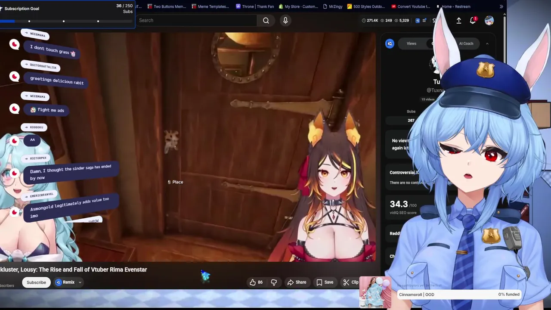The image size is (551, 310).
Task: Click the vidIQ blue square icon in top bar
Action: 418,20
